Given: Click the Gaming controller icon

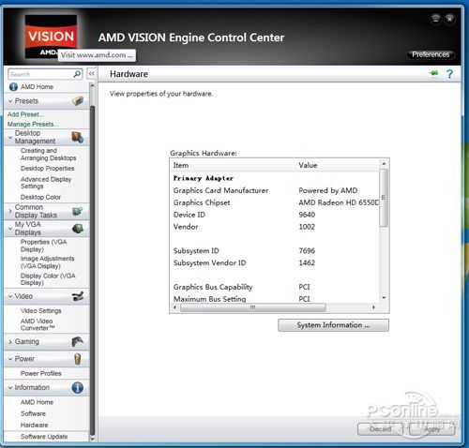Looking at the screenshot, I should point(77,341).
